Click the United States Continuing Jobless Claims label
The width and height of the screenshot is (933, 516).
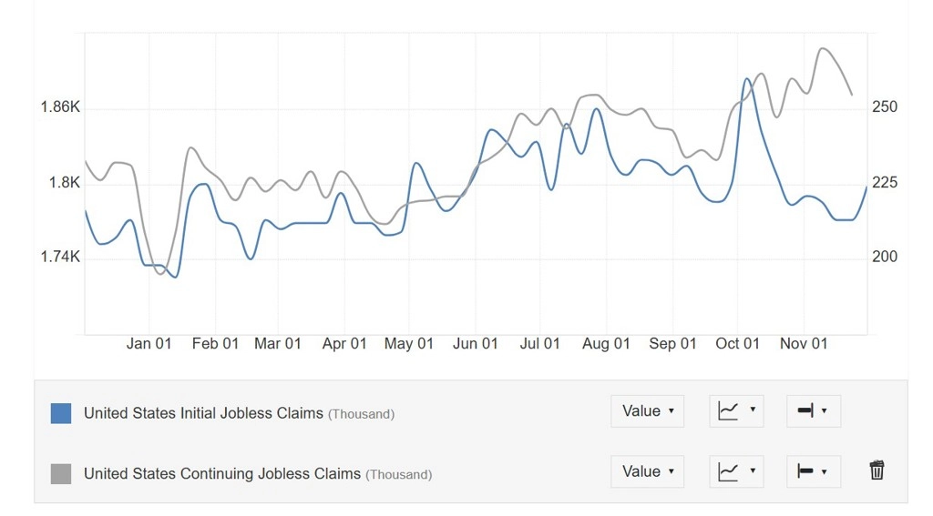point(221,473)
